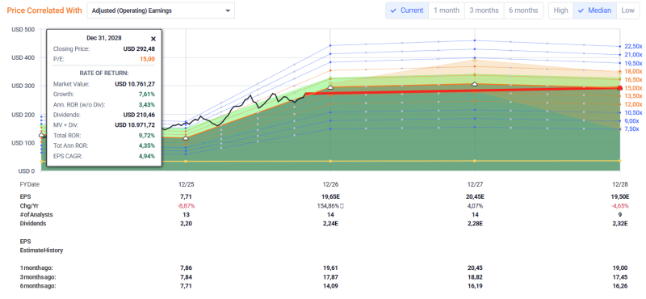Click the 19,50x P/E line label
Viewport: 646px width, 299px height.
(x=634, y=63)
